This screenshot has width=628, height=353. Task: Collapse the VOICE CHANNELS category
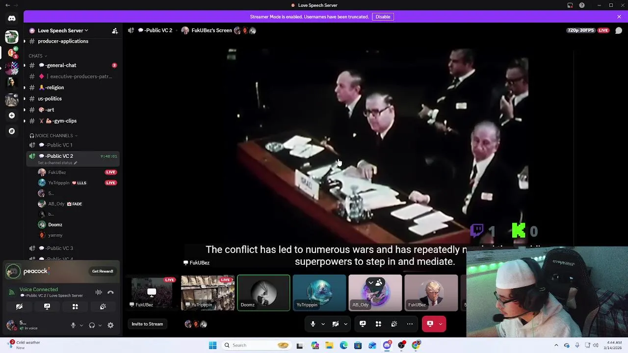pyautogui.click(x=54, y=136)
